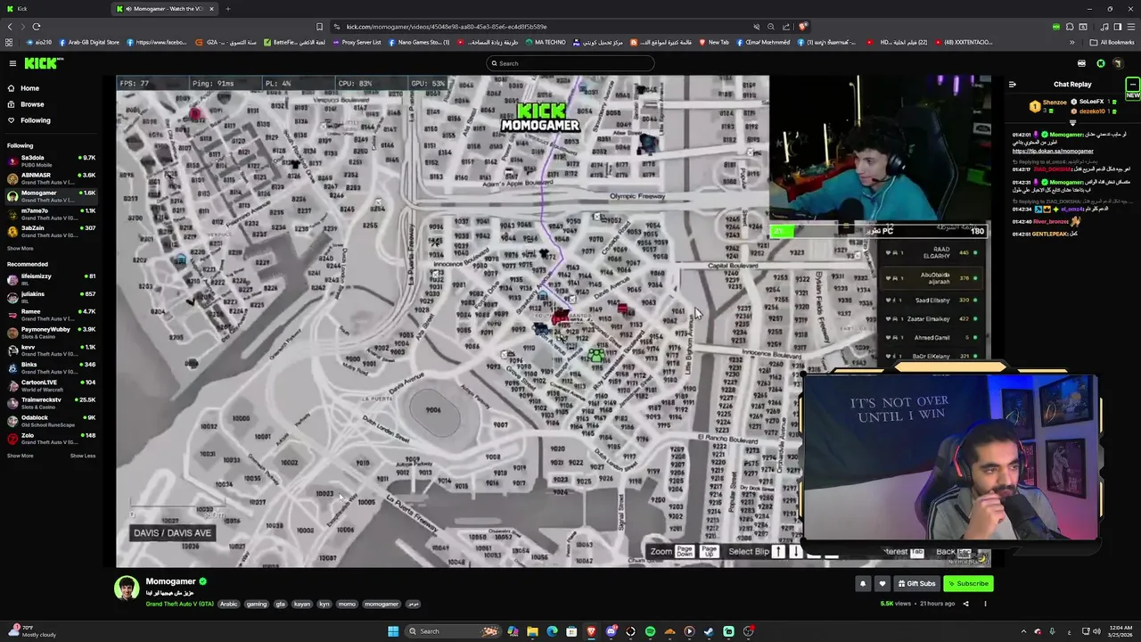
Task: Click the green Subscribe button
Action: click(x=968, y=584)
